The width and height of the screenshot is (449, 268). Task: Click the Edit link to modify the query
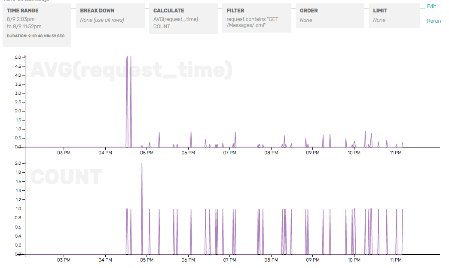pyautogui.click(x=431, y=6)
